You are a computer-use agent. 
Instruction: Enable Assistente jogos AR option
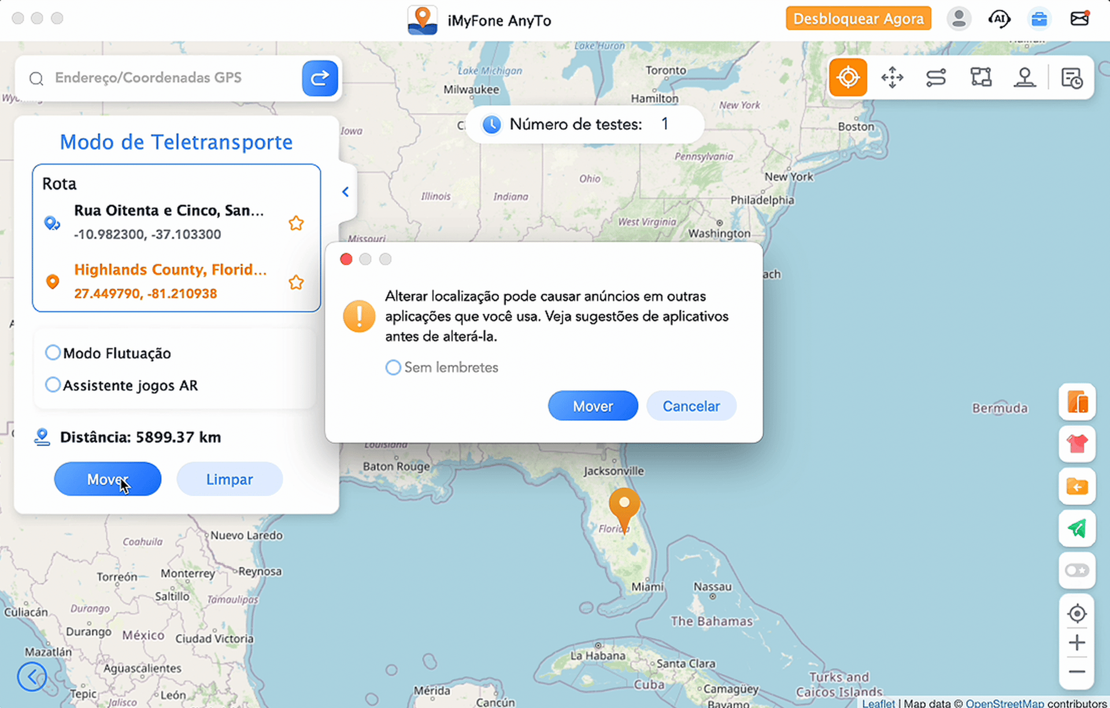point(53,385)
